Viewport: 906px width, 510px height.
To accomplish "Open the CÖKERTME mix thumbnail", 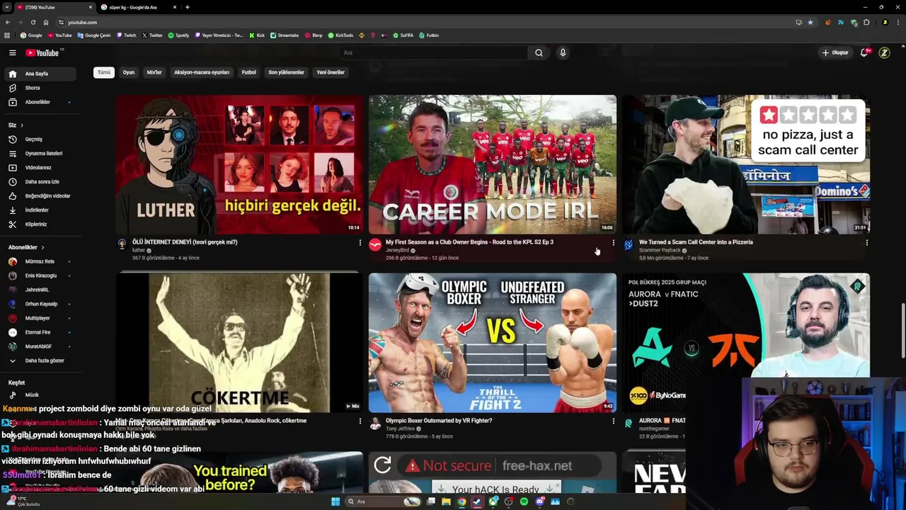I will point(239,343).
